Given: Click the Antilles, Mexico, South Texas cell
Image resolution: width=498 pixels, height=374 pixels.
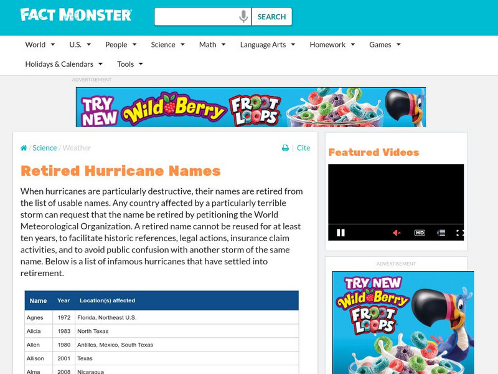Looking at the screenshot, I should pos(187,345).
